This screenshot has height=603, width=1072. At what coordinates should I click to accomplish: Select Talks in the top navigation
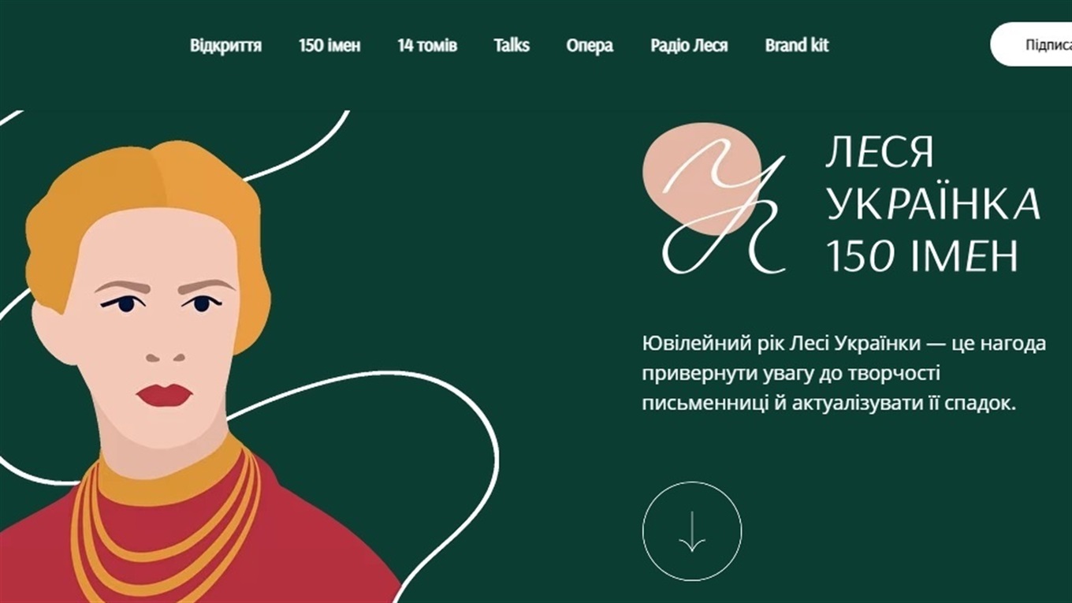pos(512,46)
